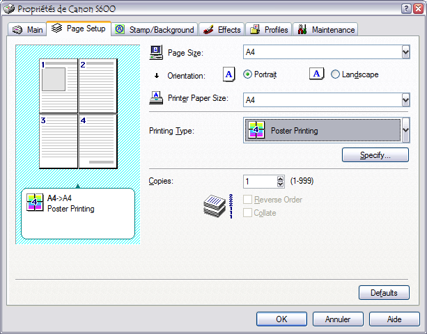Select the Poster Printing entry
Image resolution: width=427 pixels, height=334 pixels.
pyautogui.click(x=323, y=130)
